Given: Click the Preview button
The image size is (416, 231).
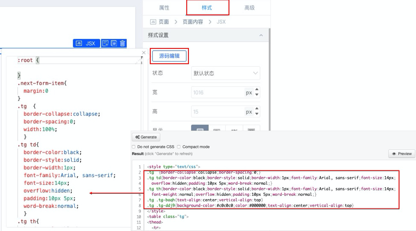Looking at the screenshot, I should (402, 154).
